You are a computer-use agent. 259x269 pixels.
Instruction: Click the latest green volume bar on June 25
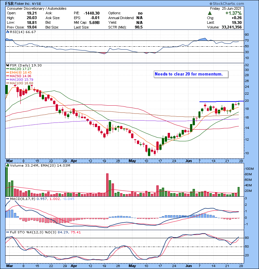click(238, 192)
